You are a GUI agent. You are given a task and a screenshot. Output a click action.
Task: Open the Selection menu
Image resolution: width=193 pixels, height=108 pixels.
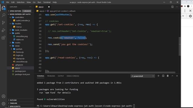pyautogui.click(x=21, y=2)
